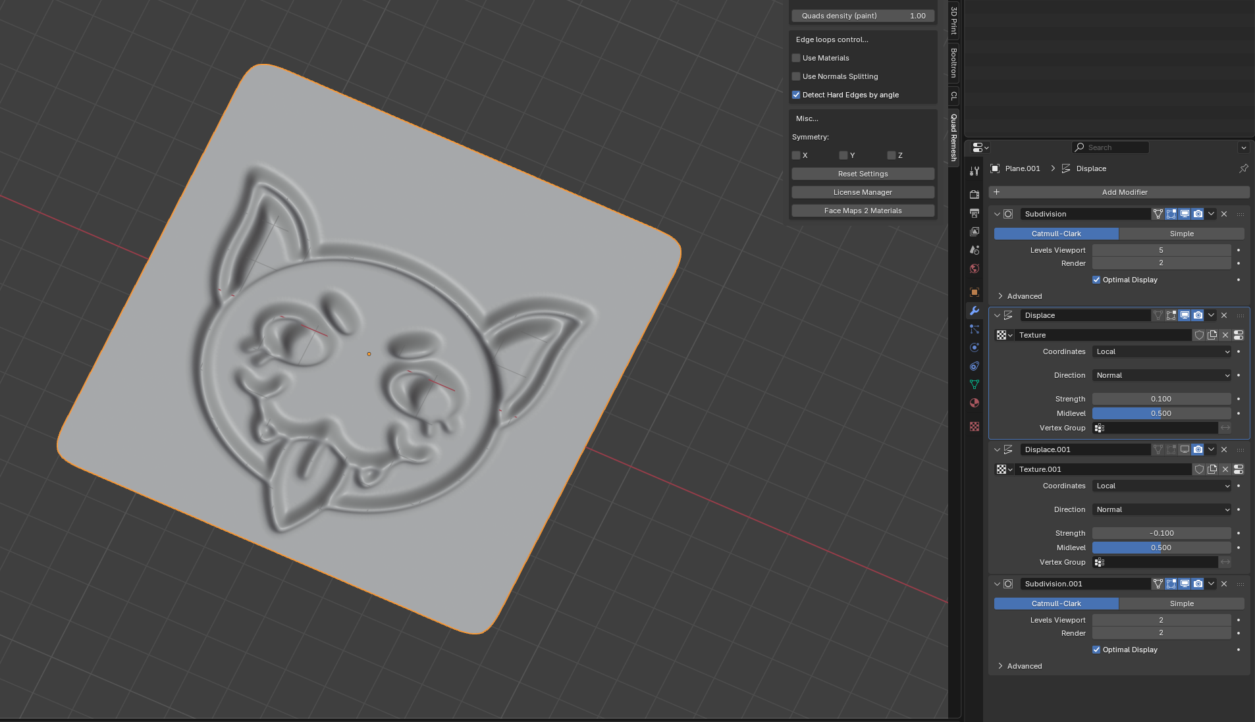
Task: Open the Coordinates dropdown in Displace.001
Action: coord(1162,486)
